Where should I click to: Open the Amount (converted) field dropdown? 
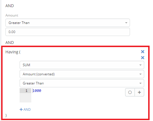(82, 74)
